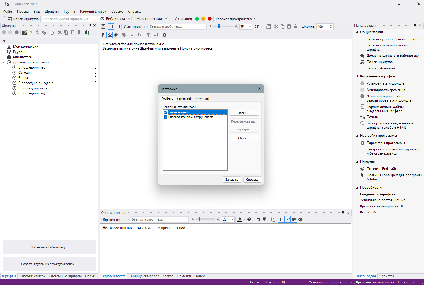Uncheck Главное меню in the toolbars list
This screenshot has width=424, height=285.
pos(165,112)
